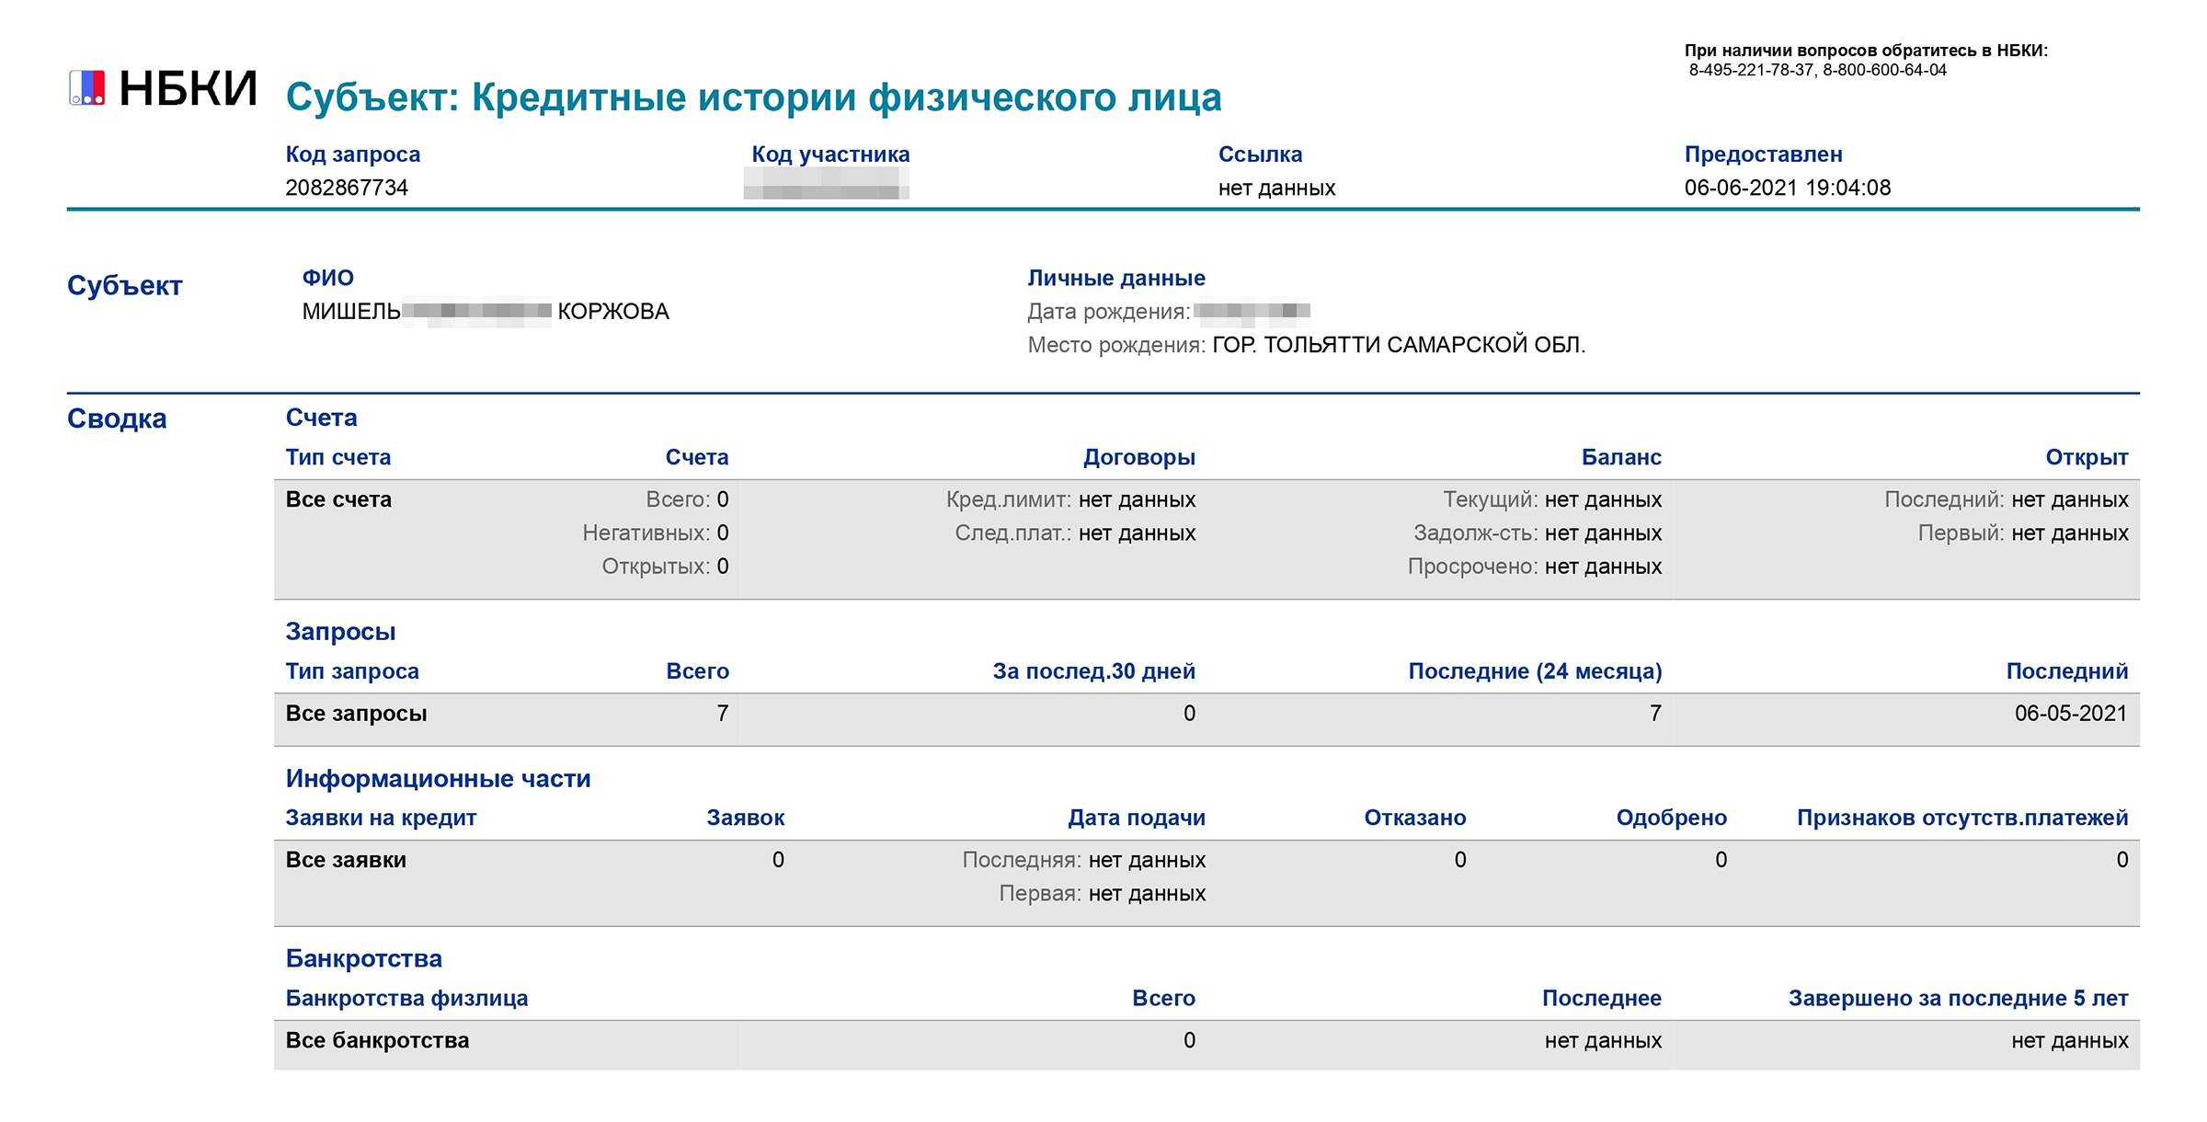The height and width of the screenshot is (1122, 2207).
Task: Click 'нет данных' under Ссылка
Action: click(x=1276, y=188)
